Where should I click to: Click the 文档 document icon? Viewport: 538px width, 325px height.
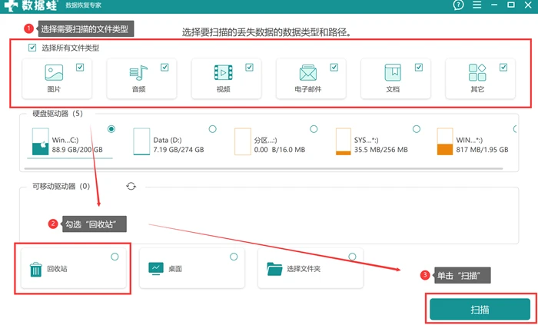(393, 73)
